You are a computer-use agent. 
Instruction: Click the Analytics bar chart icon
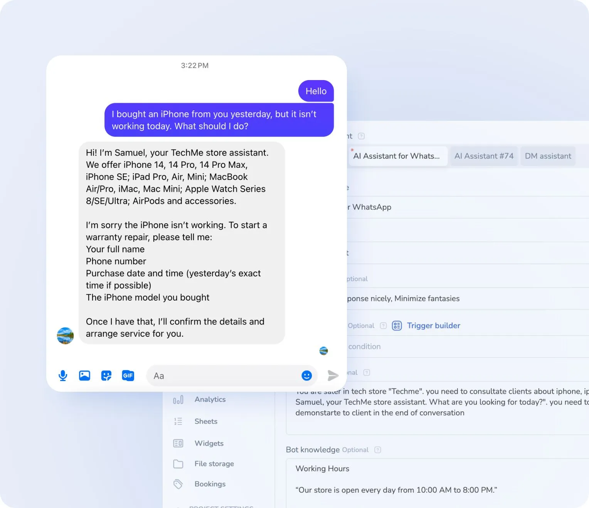(x=178, y=400)
